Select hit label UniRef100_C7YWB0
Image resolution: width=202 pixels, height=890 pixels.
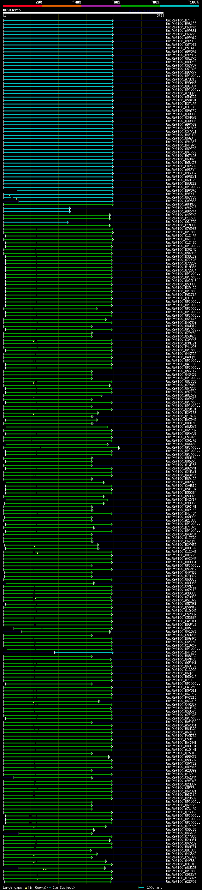tap(181, 836)
